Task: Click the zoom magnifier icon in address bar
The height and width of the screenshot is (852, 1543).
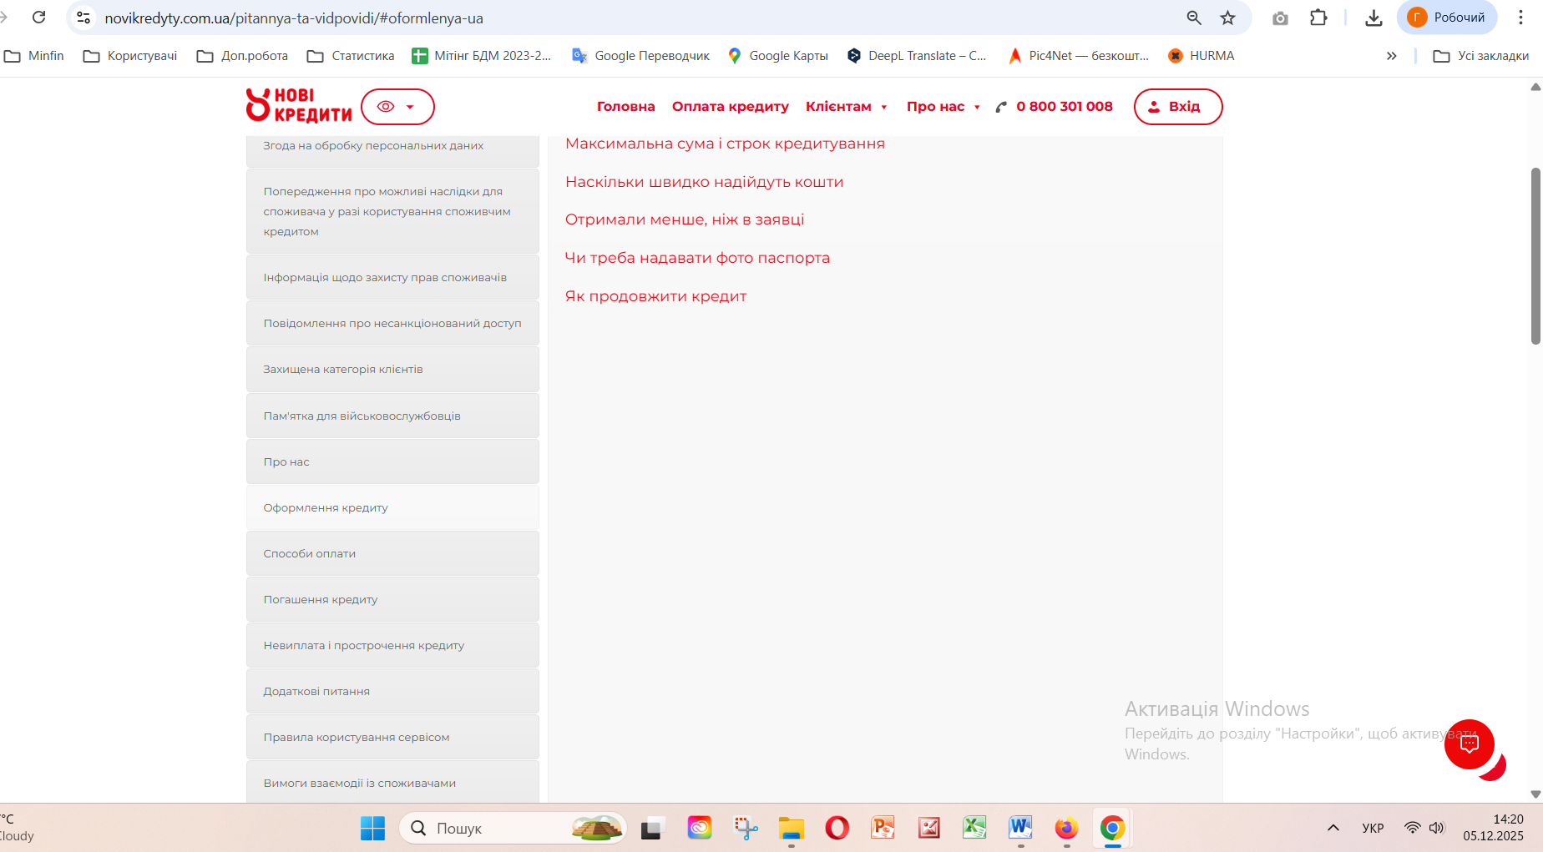Action: (x=1194, y=18)
